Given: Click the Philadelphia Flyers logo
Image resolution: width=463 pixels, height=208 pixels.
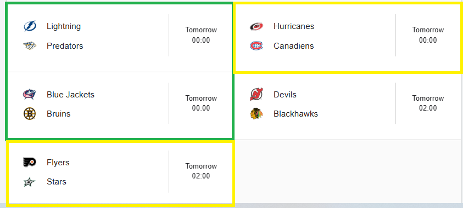Looking at the screenshot, I should pos(30,163).
